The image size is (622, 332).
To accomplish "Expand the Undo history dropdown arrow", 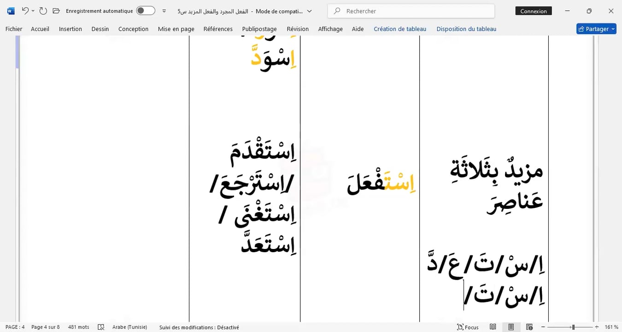I will pos(33,11).
